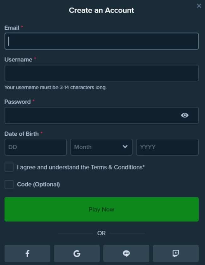Viewport: 205px width, 265px height.
Task: Click the YYYY birth year field
Action: [x=167, y=147]
